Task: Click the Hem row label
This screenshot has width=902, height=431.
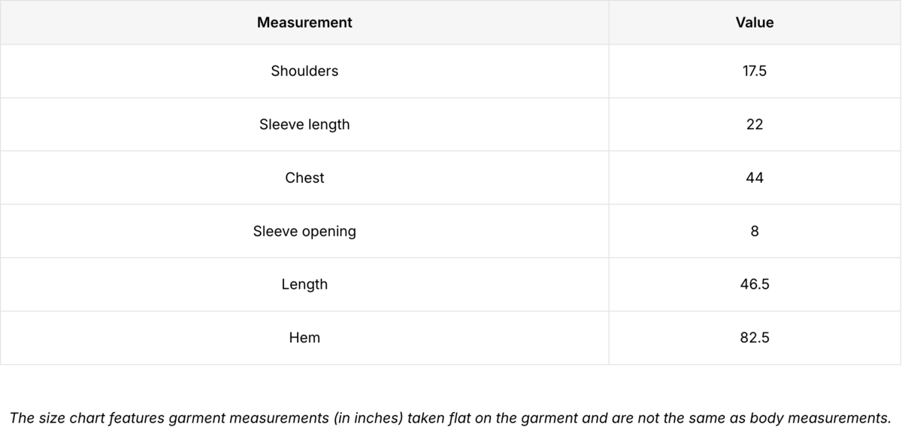Action: point(304,338)
